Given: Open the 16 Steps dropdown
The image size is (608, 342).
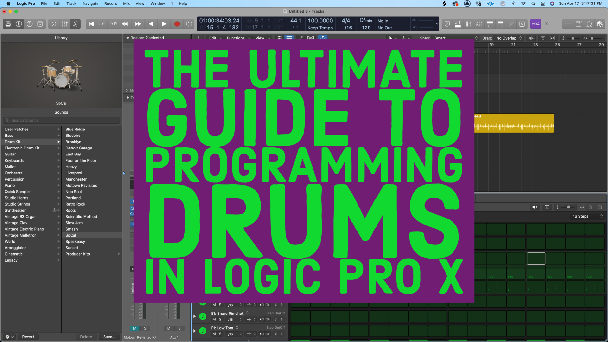Looking at the screenshot, I should [587, 216].
